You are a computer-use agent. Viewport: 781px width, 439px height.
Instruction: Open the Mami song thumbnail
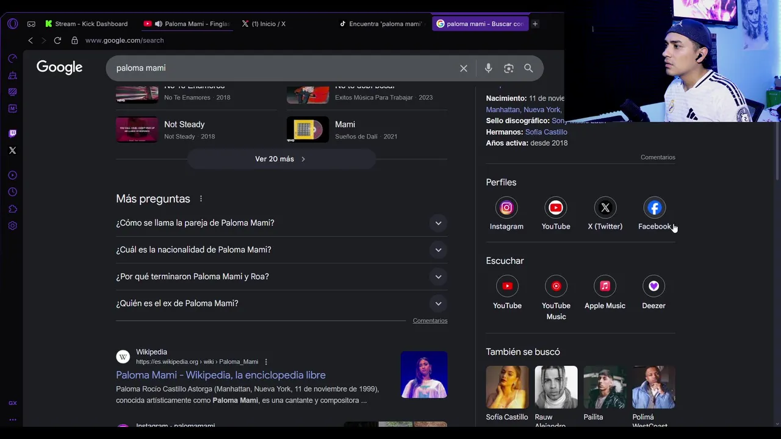coord(308,129)
